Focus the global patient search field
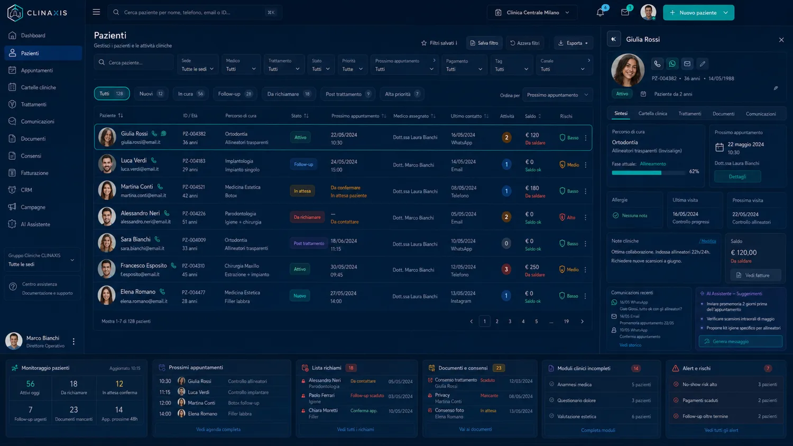The height and width of the screenshot is (446, 793). point(195,12)
